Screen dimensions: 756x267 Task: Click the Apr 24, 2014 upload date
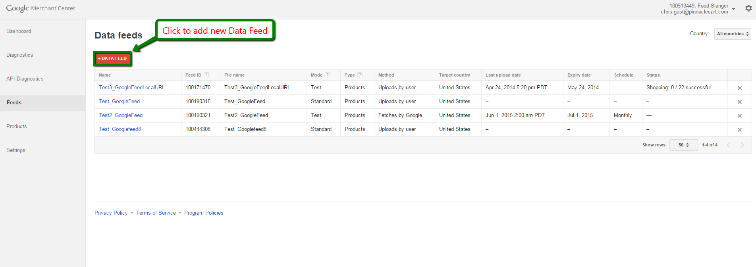[x=516, y=87]
